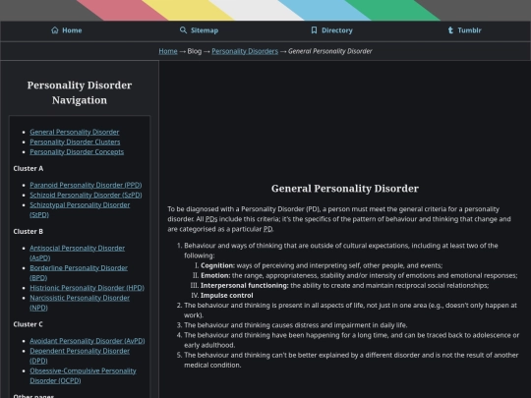Viewport: 531px width, 398px height.
Task: Click the bold 'Interpersonal functioning:' term
Action: point(245,286)
